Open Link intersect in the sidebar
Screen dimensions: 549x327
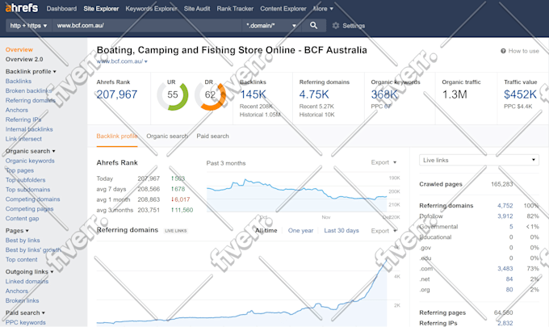tap(23, 139)
